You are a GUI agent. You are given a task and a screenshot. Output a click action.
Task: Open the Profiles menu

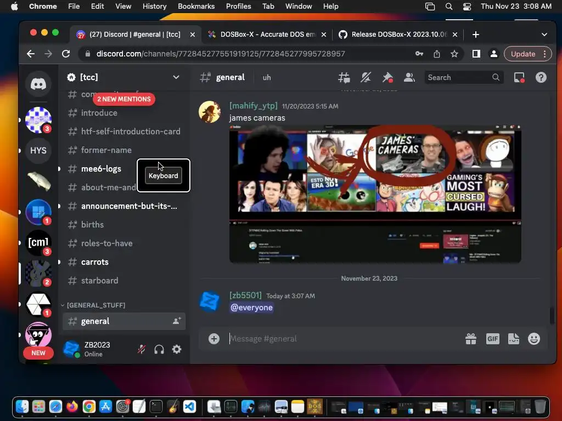[238, 6]
